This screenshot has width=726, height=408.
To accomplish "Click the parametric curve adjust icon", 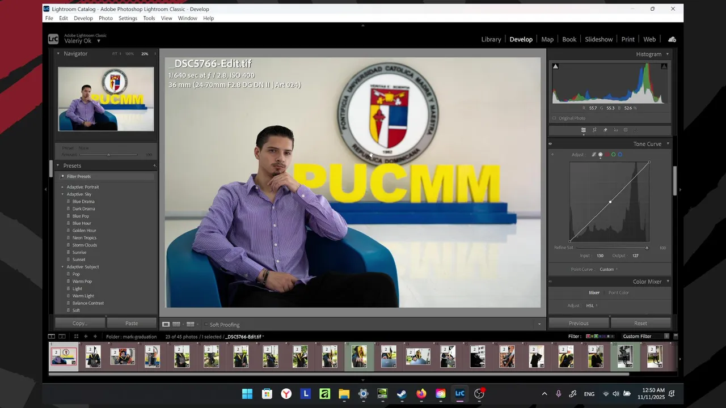I will (594, 155).
